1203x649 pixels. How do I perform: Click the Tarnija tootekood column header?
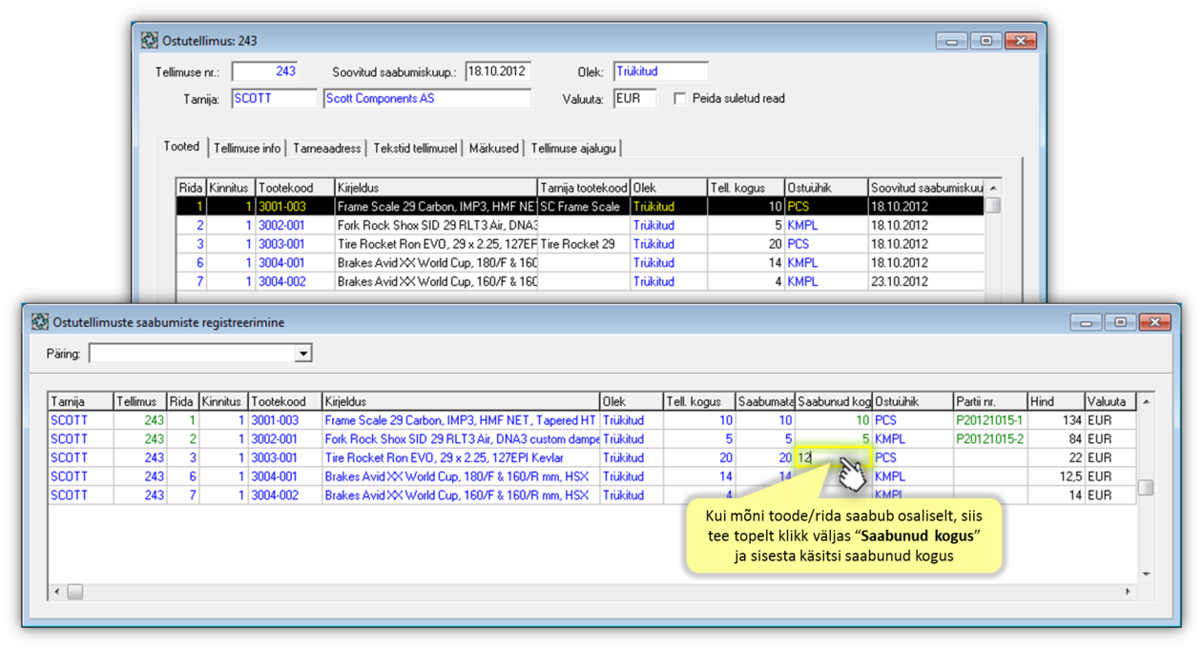point(584,188)
